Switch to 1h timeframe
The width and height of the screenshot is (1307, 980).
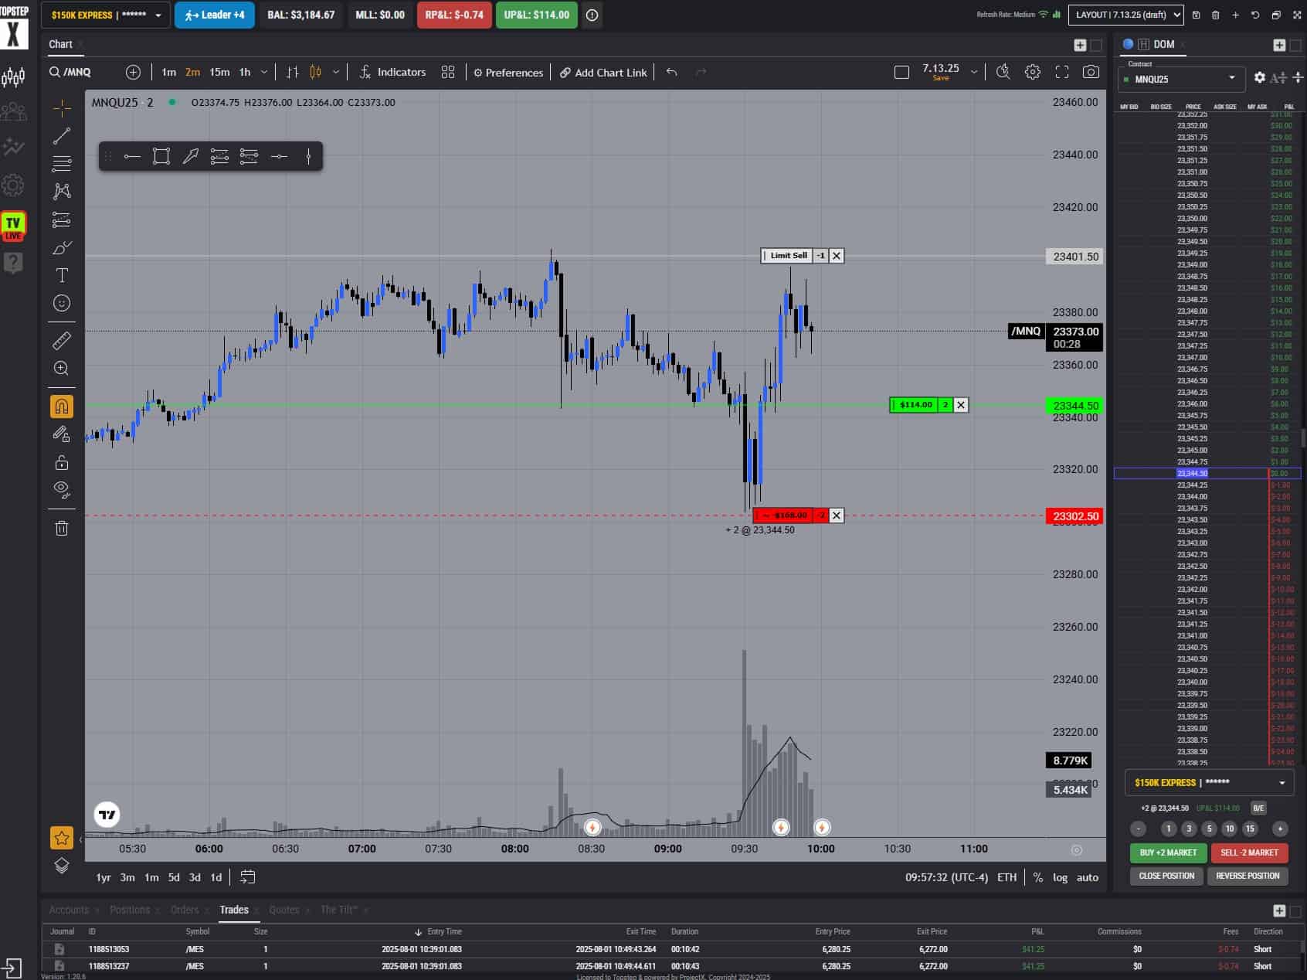(x=245, y=72)
